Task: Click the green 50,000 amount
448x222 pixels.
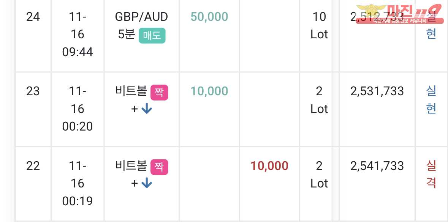Action: (x=209, y=17)
